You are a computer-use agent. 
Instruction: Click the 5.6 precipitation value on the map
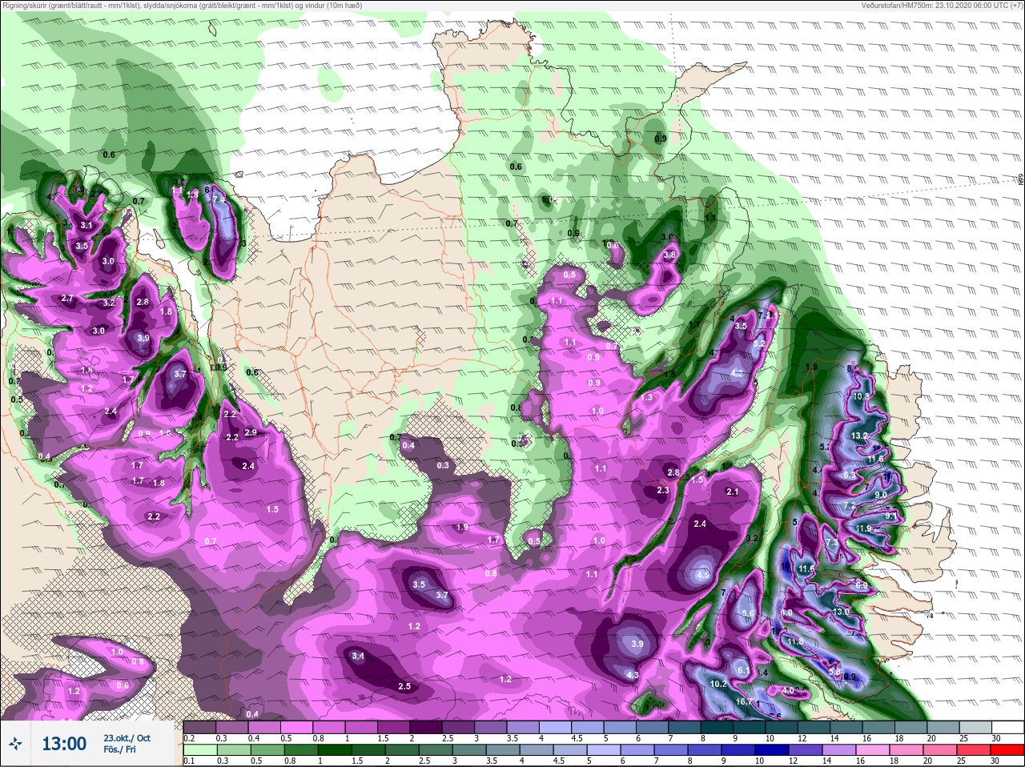[x=749, y=613]
